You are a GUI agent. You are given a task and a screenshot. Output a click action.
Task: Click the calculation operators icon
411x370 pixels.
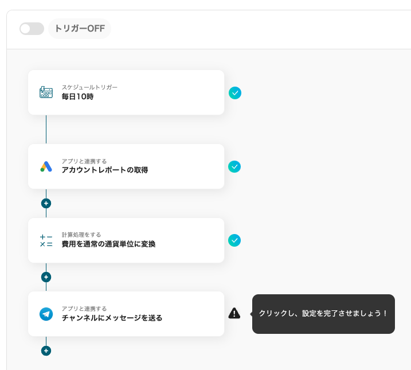(46, 240)
